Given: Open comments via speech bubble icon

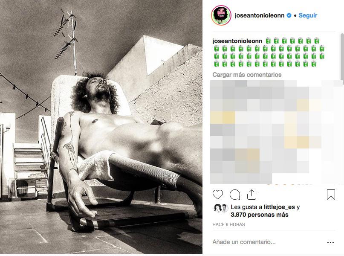Looking at the screenshot, I should click(x=235, y=195).
